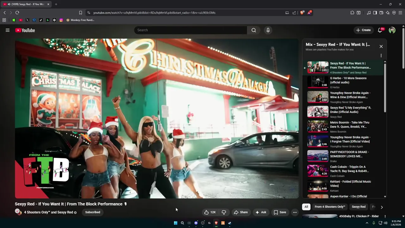Save the video to playlist
405x228 pixels.
click(280, 212)
